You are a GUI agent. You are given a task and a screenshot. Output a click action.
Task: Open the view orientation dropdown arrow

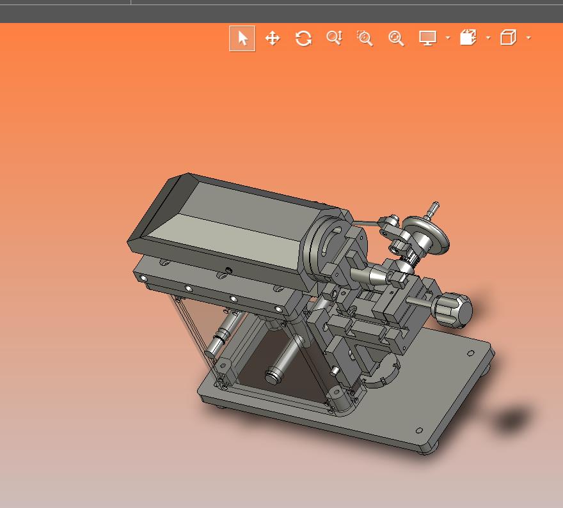pyautogui.click(x=488, y=38)
